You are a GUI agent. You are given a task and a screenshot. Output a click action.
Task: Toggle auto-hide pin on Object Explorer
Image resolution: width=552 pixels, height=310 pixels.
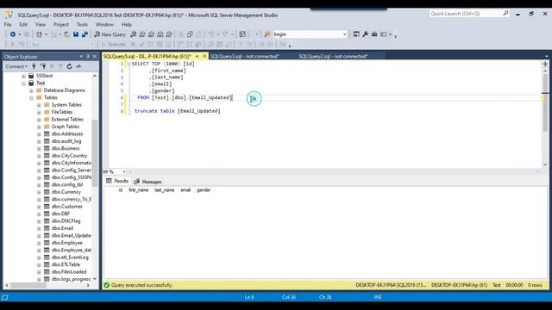pyautogui.click(x=88, y=57)
